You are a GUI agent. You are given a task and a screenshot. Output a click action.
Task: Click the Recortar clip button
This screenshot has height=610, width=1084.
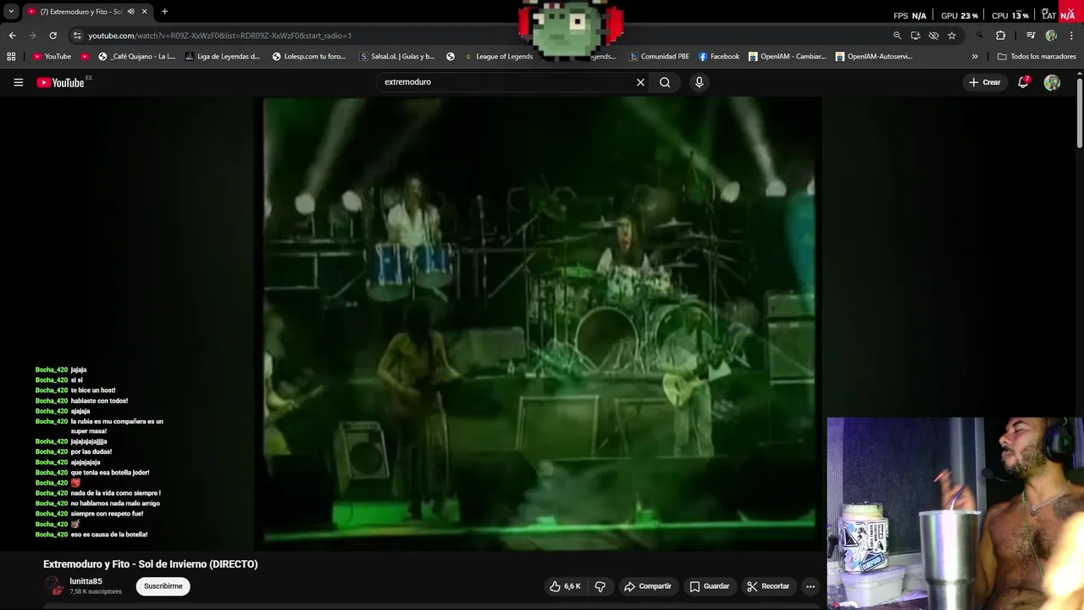click(x=769, y=586)
